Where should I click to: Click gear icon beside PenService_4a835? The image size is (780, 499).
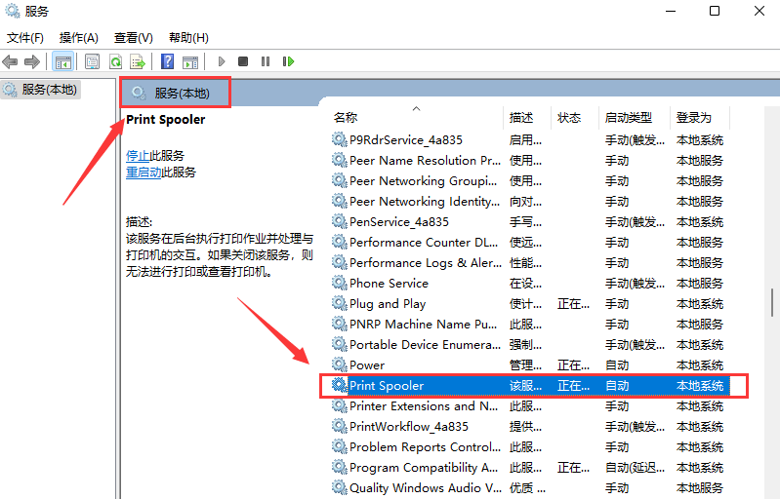point(340,221)
